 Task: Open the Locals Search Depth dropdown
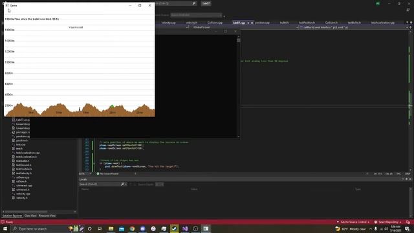[x=159, y=184]
